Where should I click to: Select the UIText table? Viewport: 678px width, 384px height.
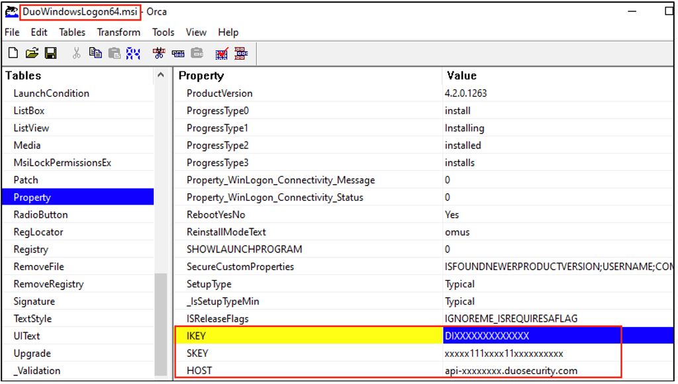click(x=78, y=336)
